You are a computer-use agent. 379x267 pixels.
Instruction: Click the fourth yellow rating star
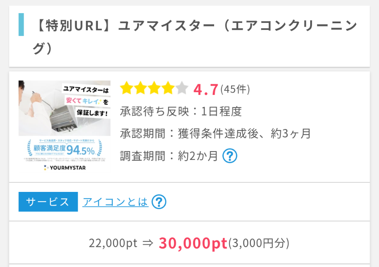point(168,88)
